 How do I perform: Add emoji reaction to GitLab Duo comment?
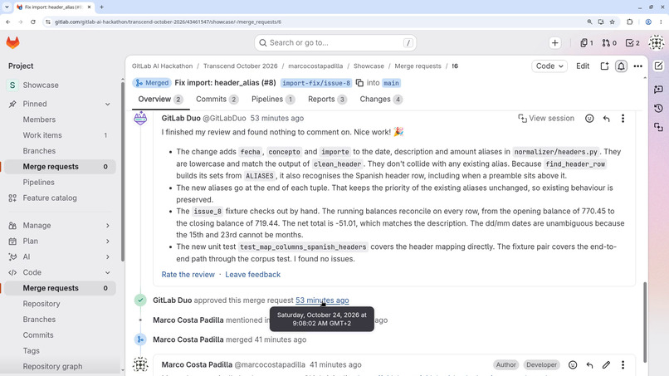tap(589, 119)
